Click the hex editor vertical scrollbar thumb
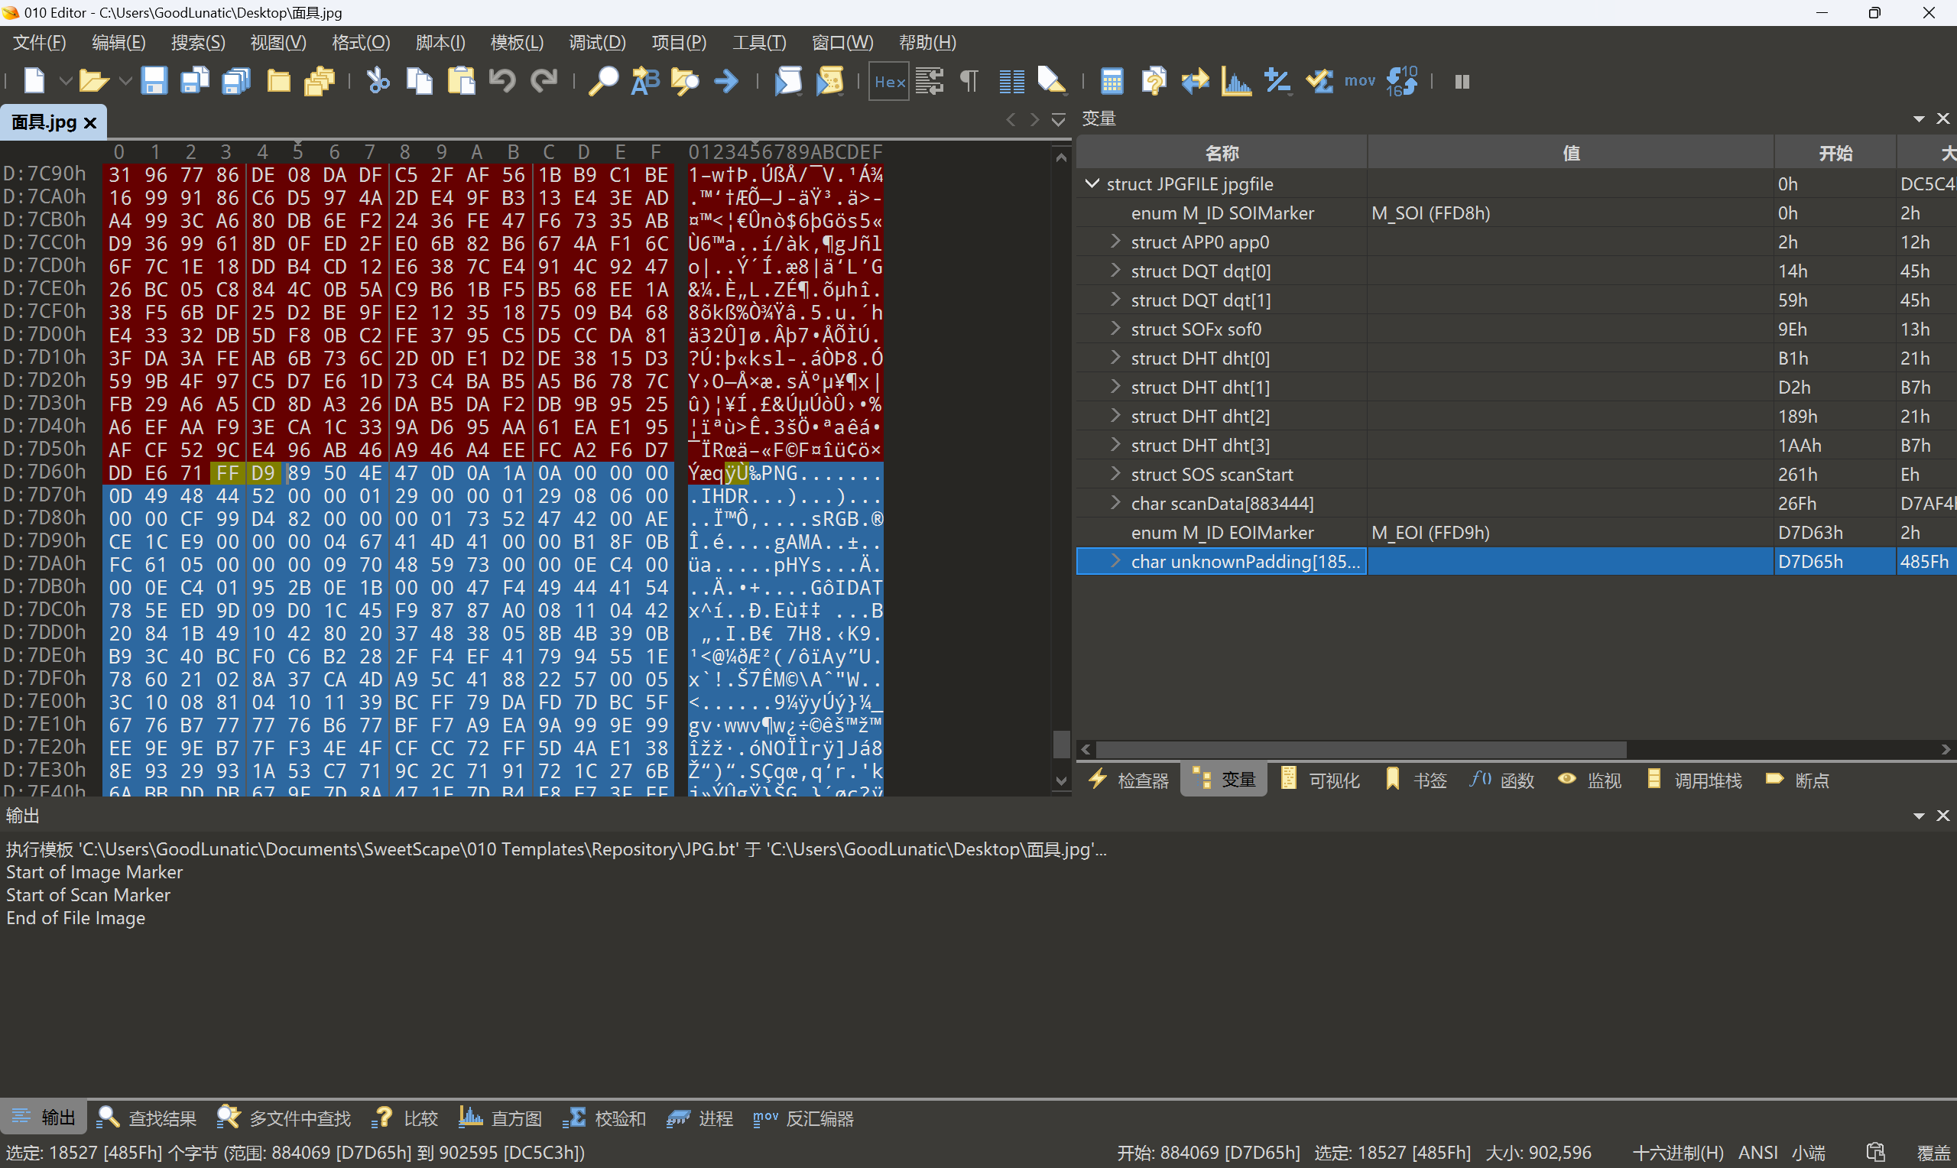Image resolution: width=1957 pixels, height=1168 pixels. click(x=1061, y=744)
